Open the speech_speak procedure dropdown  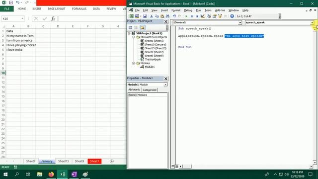(x=312, y=22)
